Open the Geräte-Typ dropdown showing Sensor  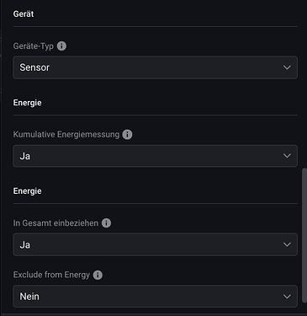pos(155,67)
